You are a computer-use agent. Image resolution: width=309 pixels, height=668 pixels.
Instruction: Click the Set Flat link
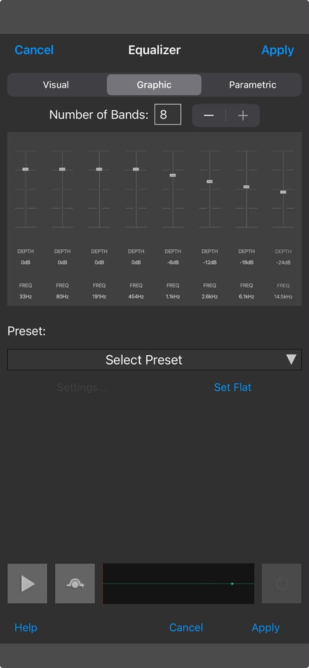[x=233, y=387]
